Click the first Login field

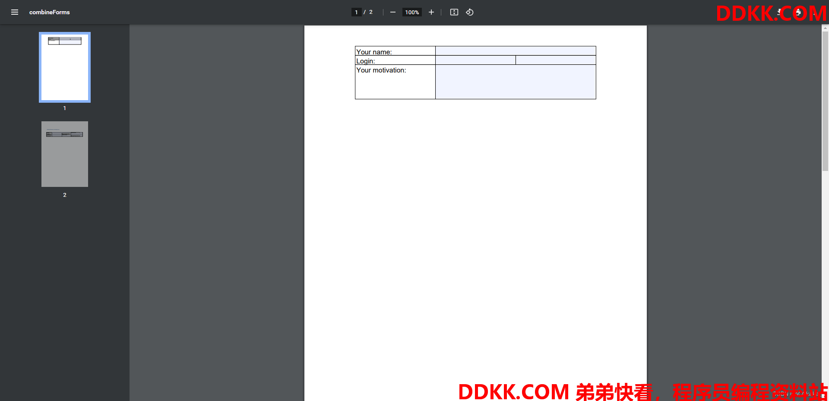click(x=475, y=60)
